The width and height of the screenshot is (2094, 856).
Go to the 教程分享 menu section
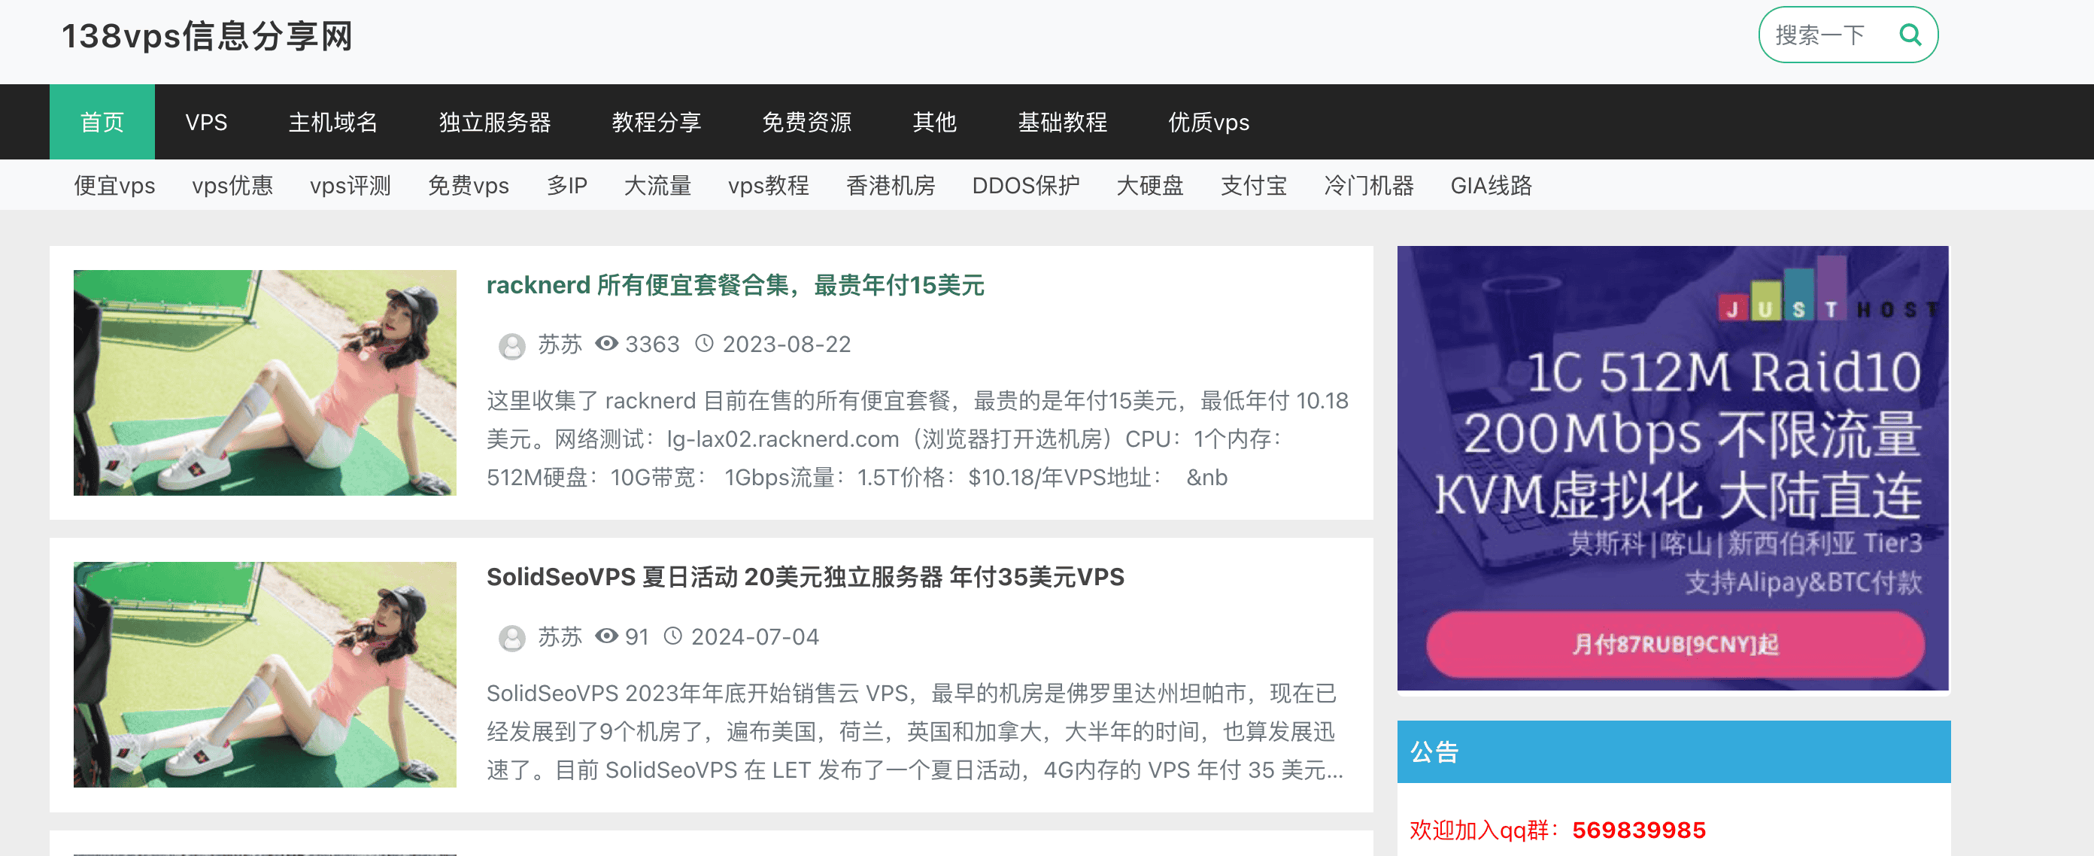tap(655, 122)
